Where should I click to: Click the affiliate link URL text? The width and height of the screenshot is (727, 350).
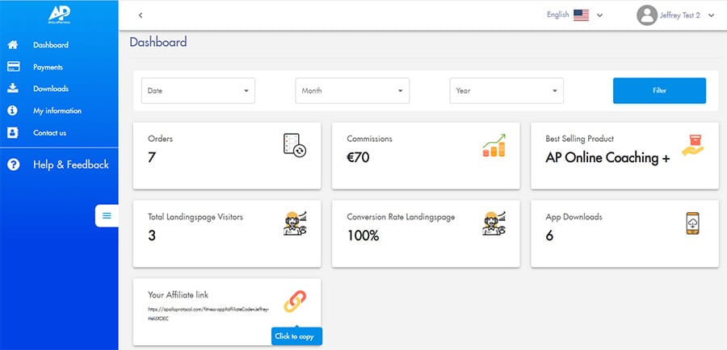208,314
